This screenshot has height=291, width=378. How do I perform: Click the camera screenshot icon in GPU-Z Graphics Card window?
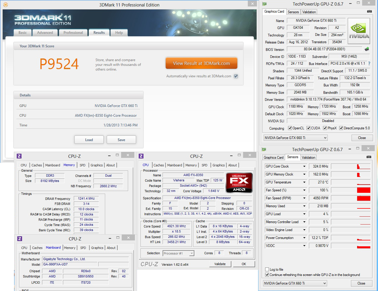pos(369,11)
